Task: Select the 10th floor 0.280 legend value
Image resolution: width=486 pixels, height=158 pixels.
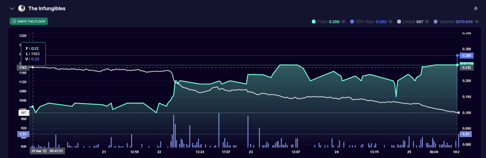Action: point(371,21)
